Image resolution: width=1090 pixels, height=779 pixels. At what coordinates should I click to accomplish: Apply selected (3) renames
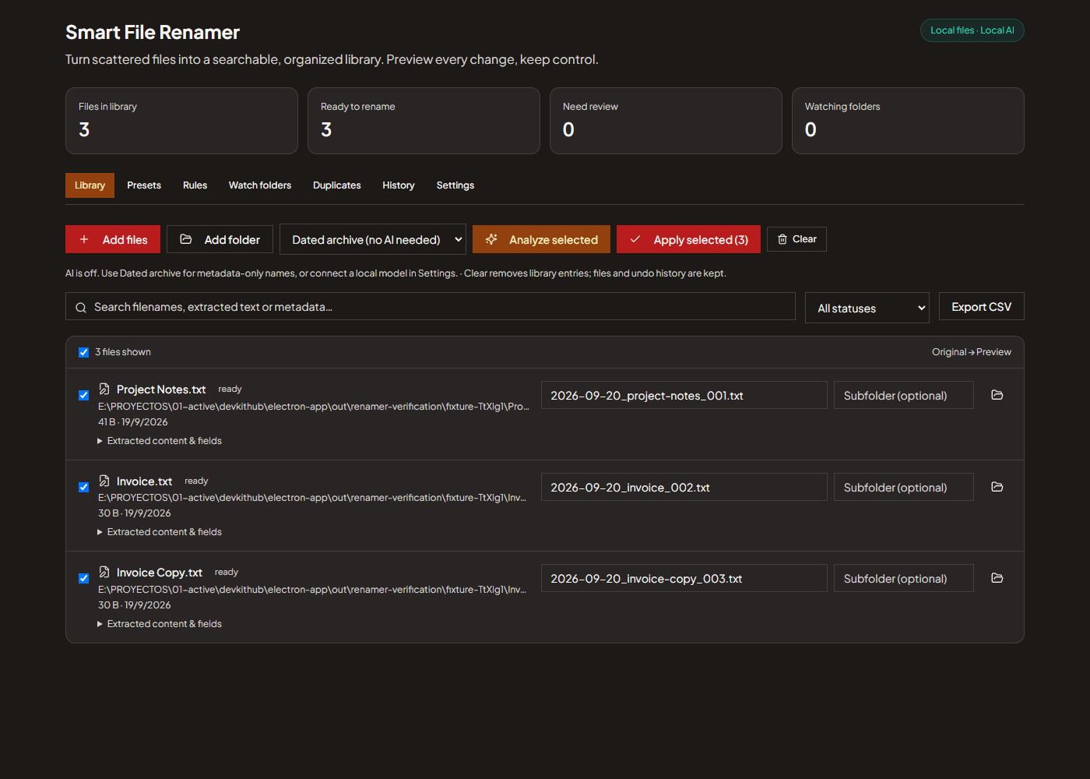688,239
